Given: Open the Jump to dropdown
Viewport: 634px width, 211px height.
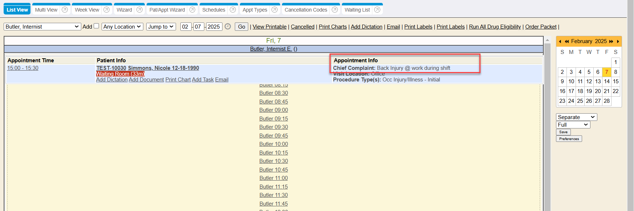Looking at the screenshot, I should 161,27.
